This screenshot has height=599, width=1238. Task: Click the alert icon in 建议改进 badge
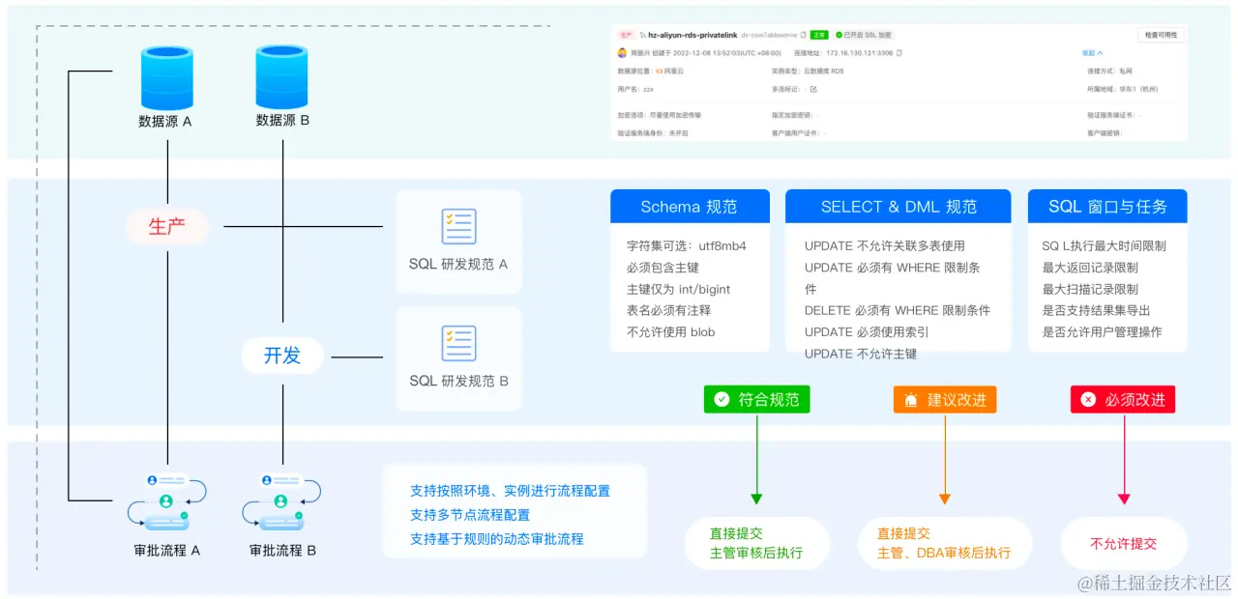(x=910, y=399)
